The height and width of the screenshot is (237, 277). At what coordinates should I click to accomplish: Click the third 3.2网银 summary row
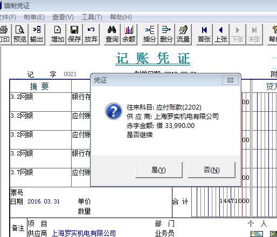point(40,140)
